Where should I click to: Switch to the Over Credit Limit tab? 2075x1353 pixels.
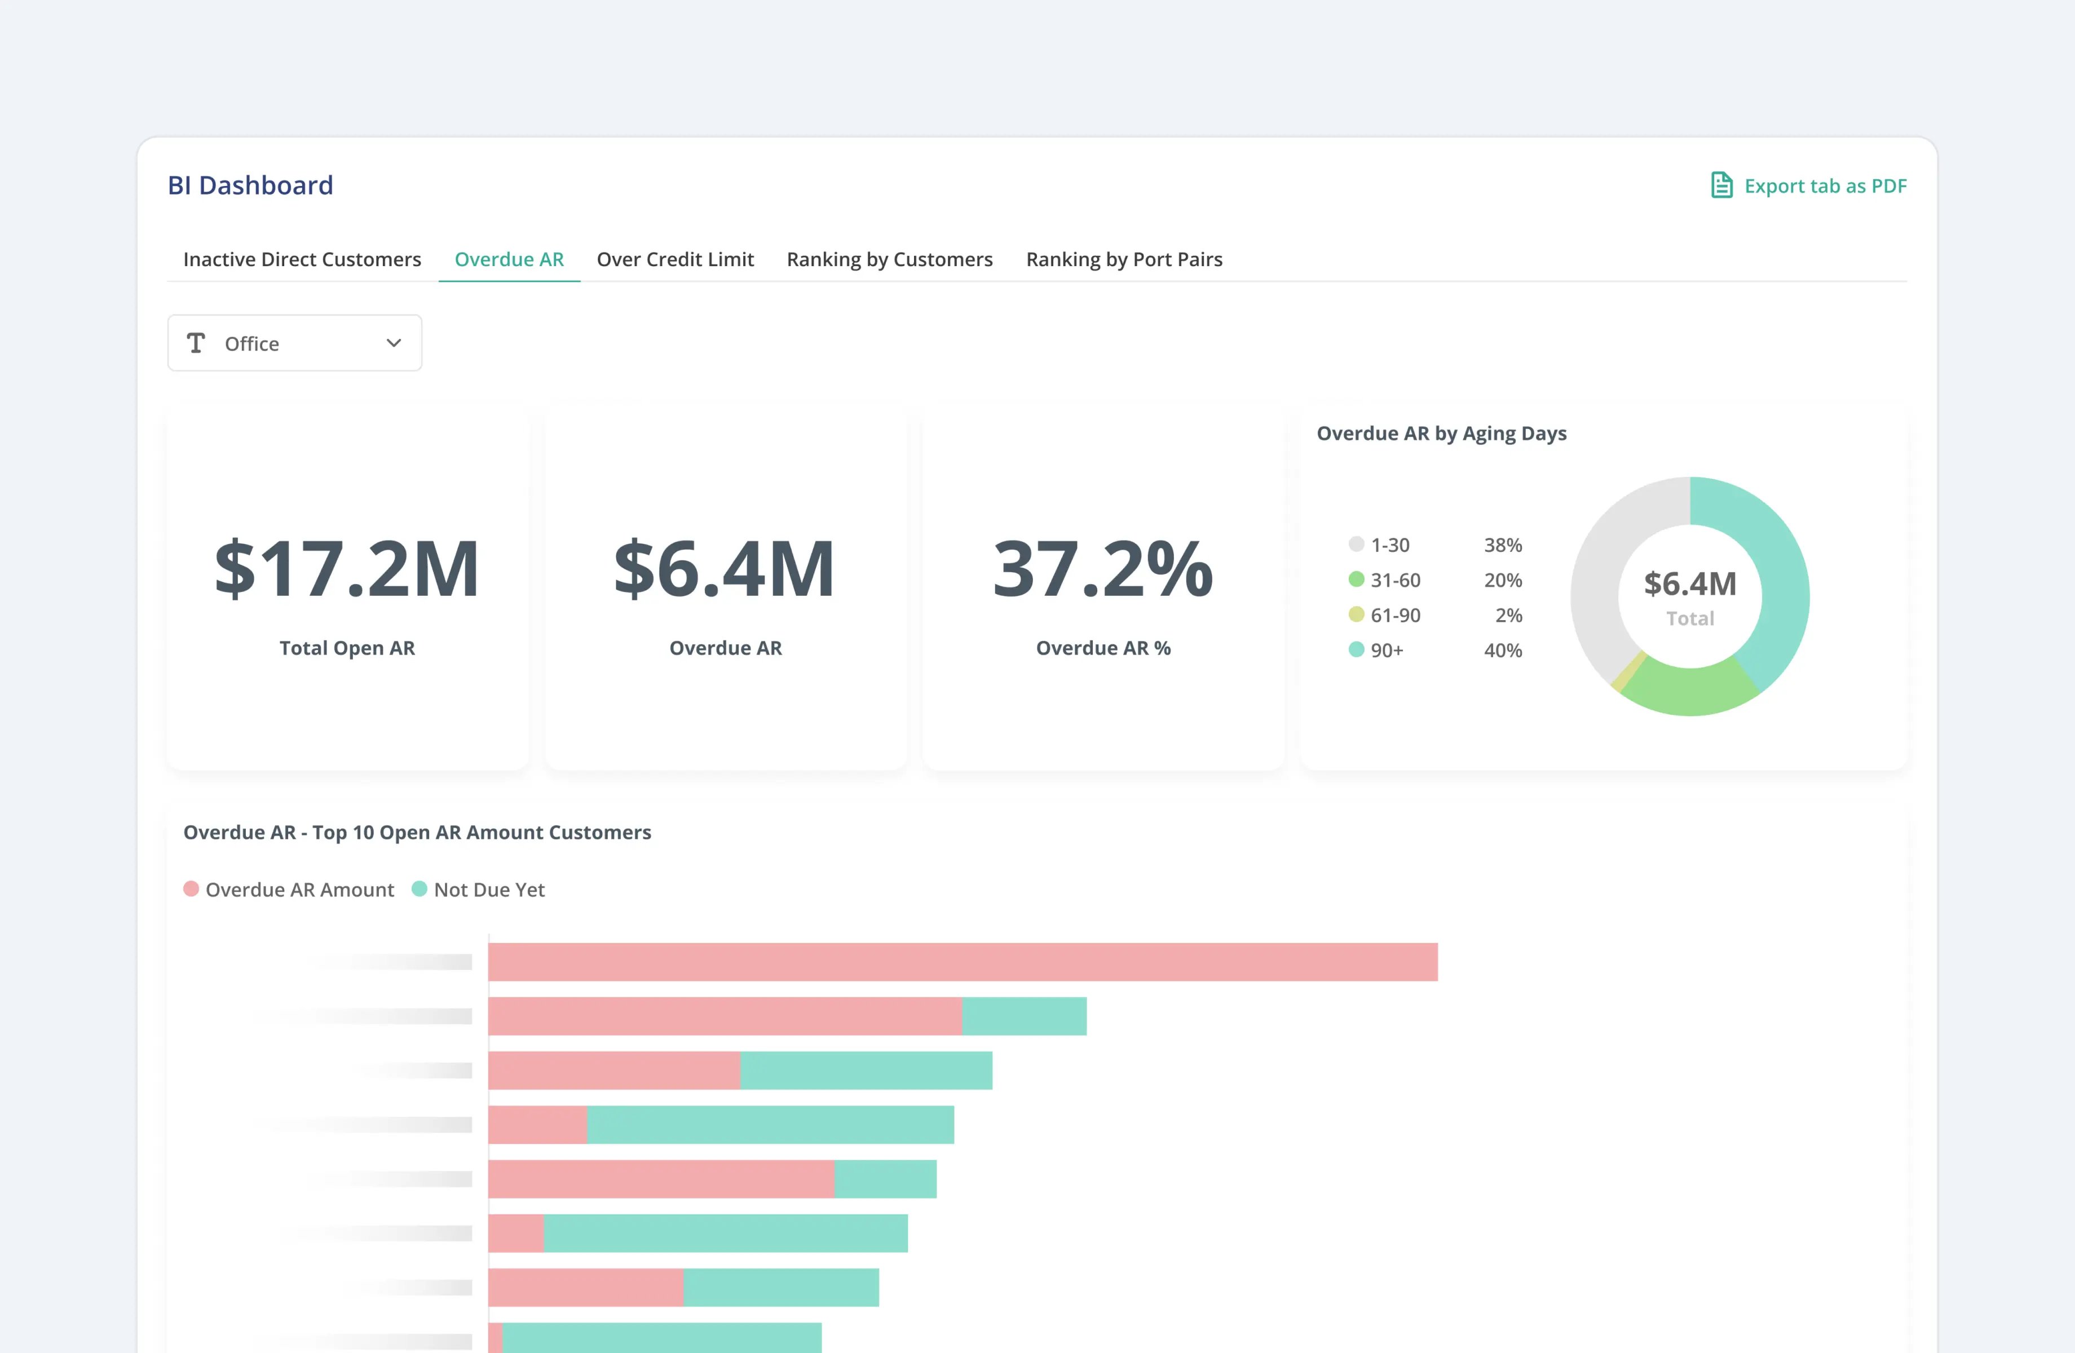[x=675, y=259]
